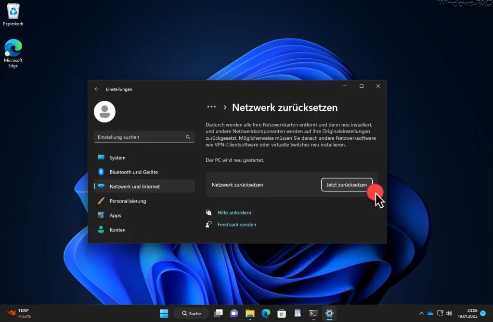The image size is (493, 322).
Task: Open the Feedback senden link
Action: click(x=237, y=225)
